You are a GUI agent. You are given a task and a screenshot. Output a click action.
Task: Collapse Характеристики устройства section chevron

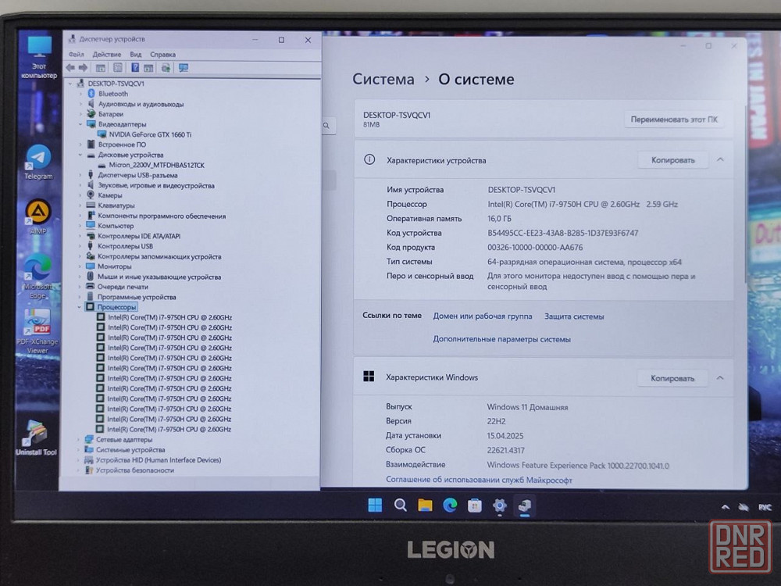point(720,159)
